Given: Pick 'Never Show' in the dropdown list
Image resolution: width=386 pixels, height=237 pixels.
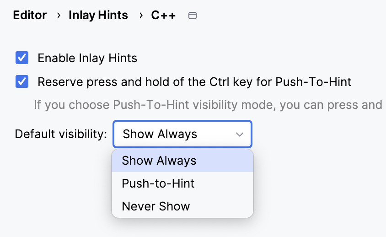Looking at the screenshot, I should tap(155, 206).
